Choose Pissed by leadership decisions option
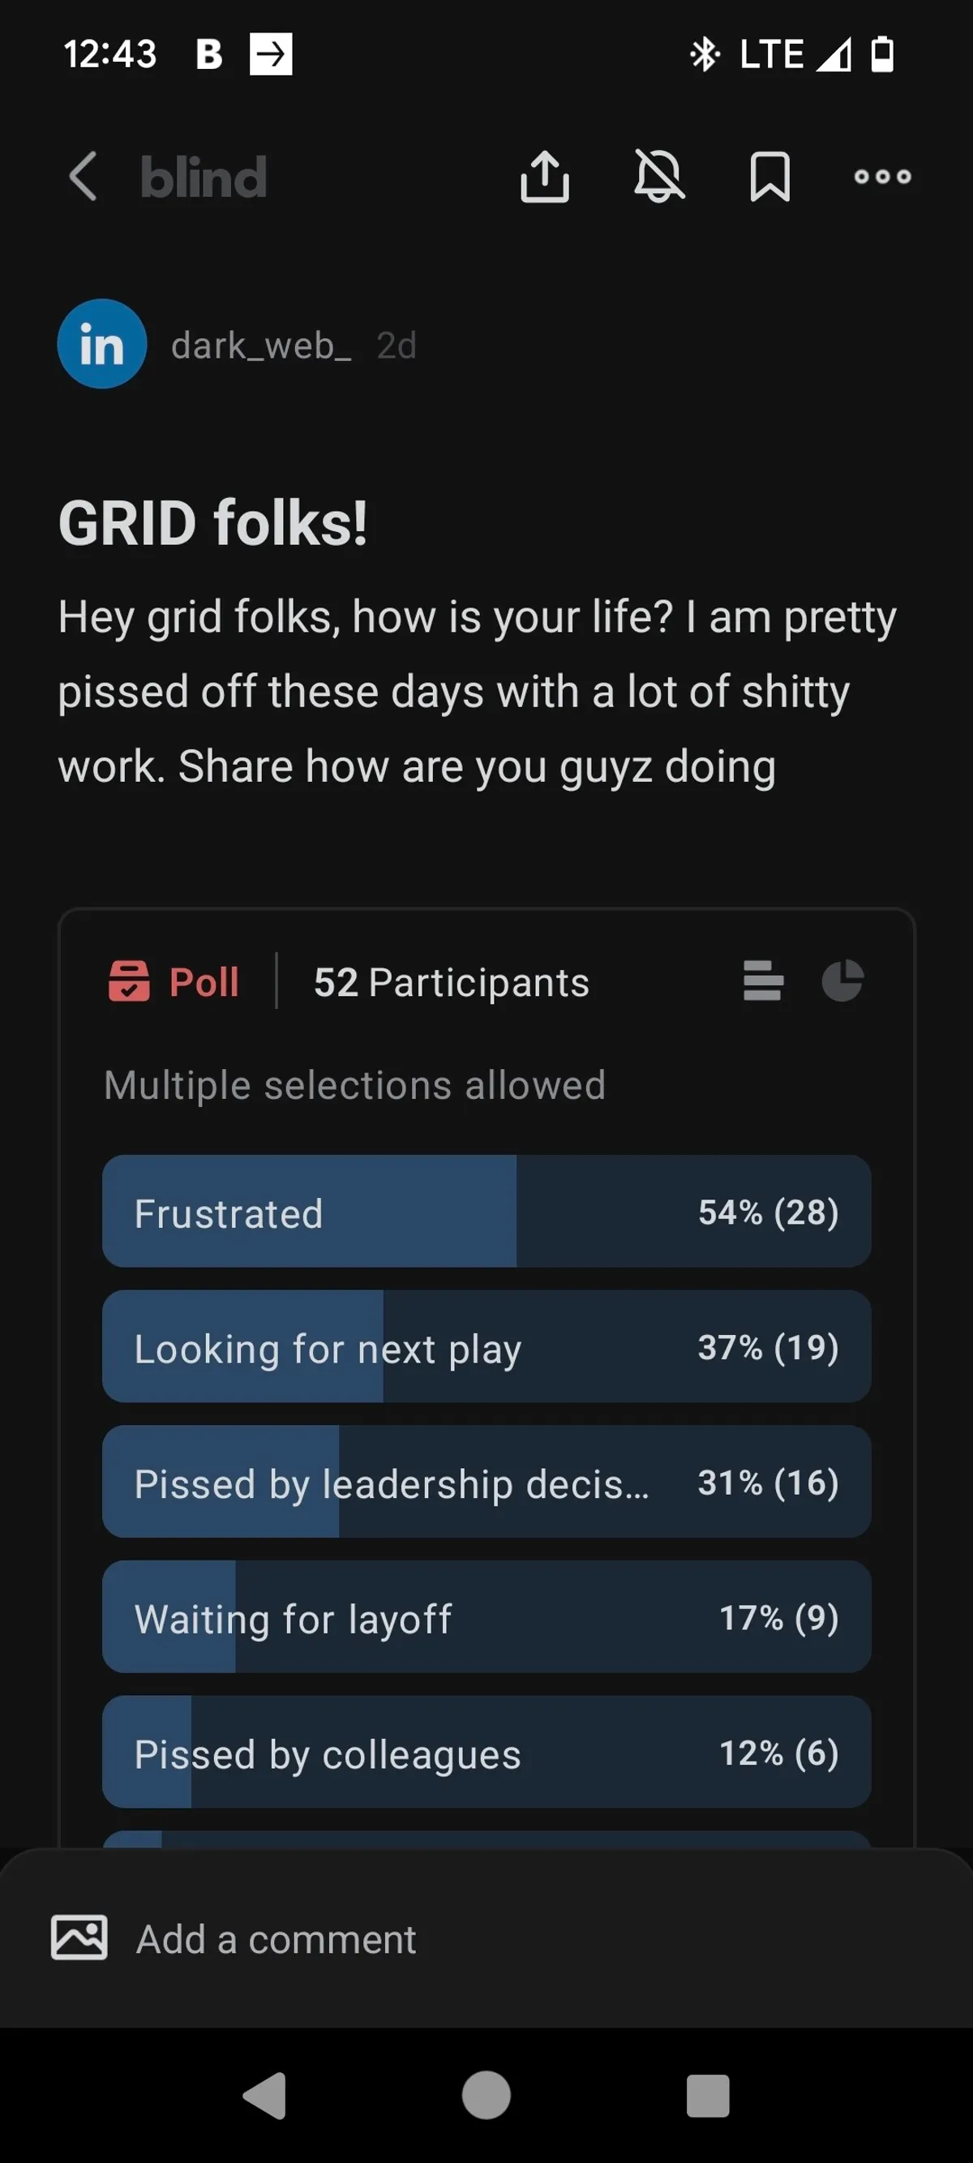 coord(486,1481)
